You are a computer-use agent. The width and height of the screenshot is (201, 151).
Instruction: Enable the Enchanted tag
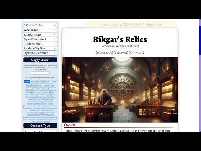pyautogui.click(x=32, y=100)
